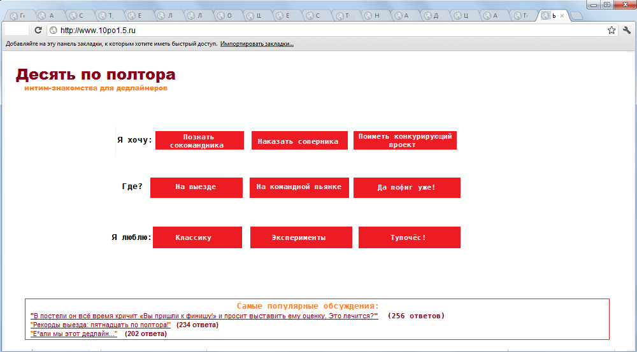
Task: Open the wrench settings menu
Action: coord(626,30)
